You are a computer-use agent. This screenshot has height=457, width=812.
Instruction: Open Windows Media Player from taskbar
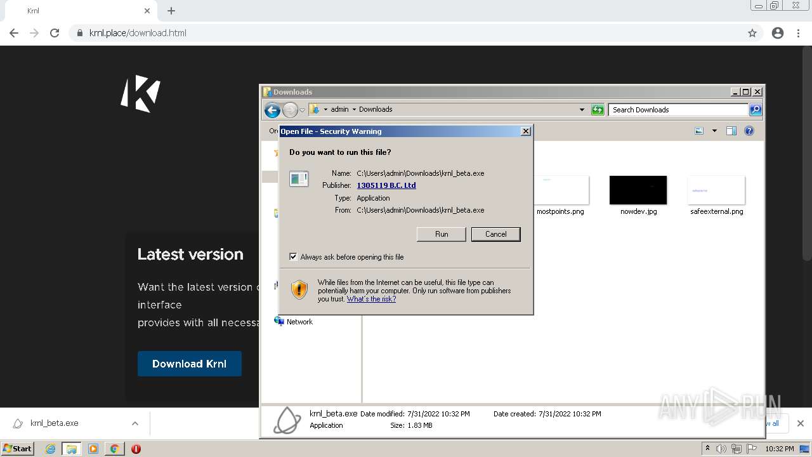pos(93,449)
